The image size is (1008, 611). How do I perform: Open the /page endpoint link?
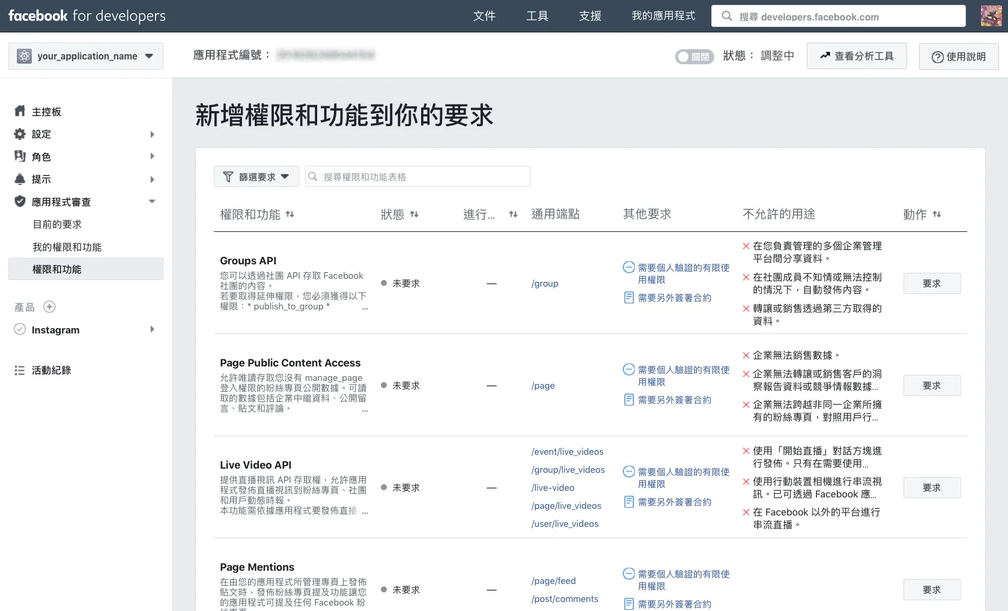tap(543, 386)
